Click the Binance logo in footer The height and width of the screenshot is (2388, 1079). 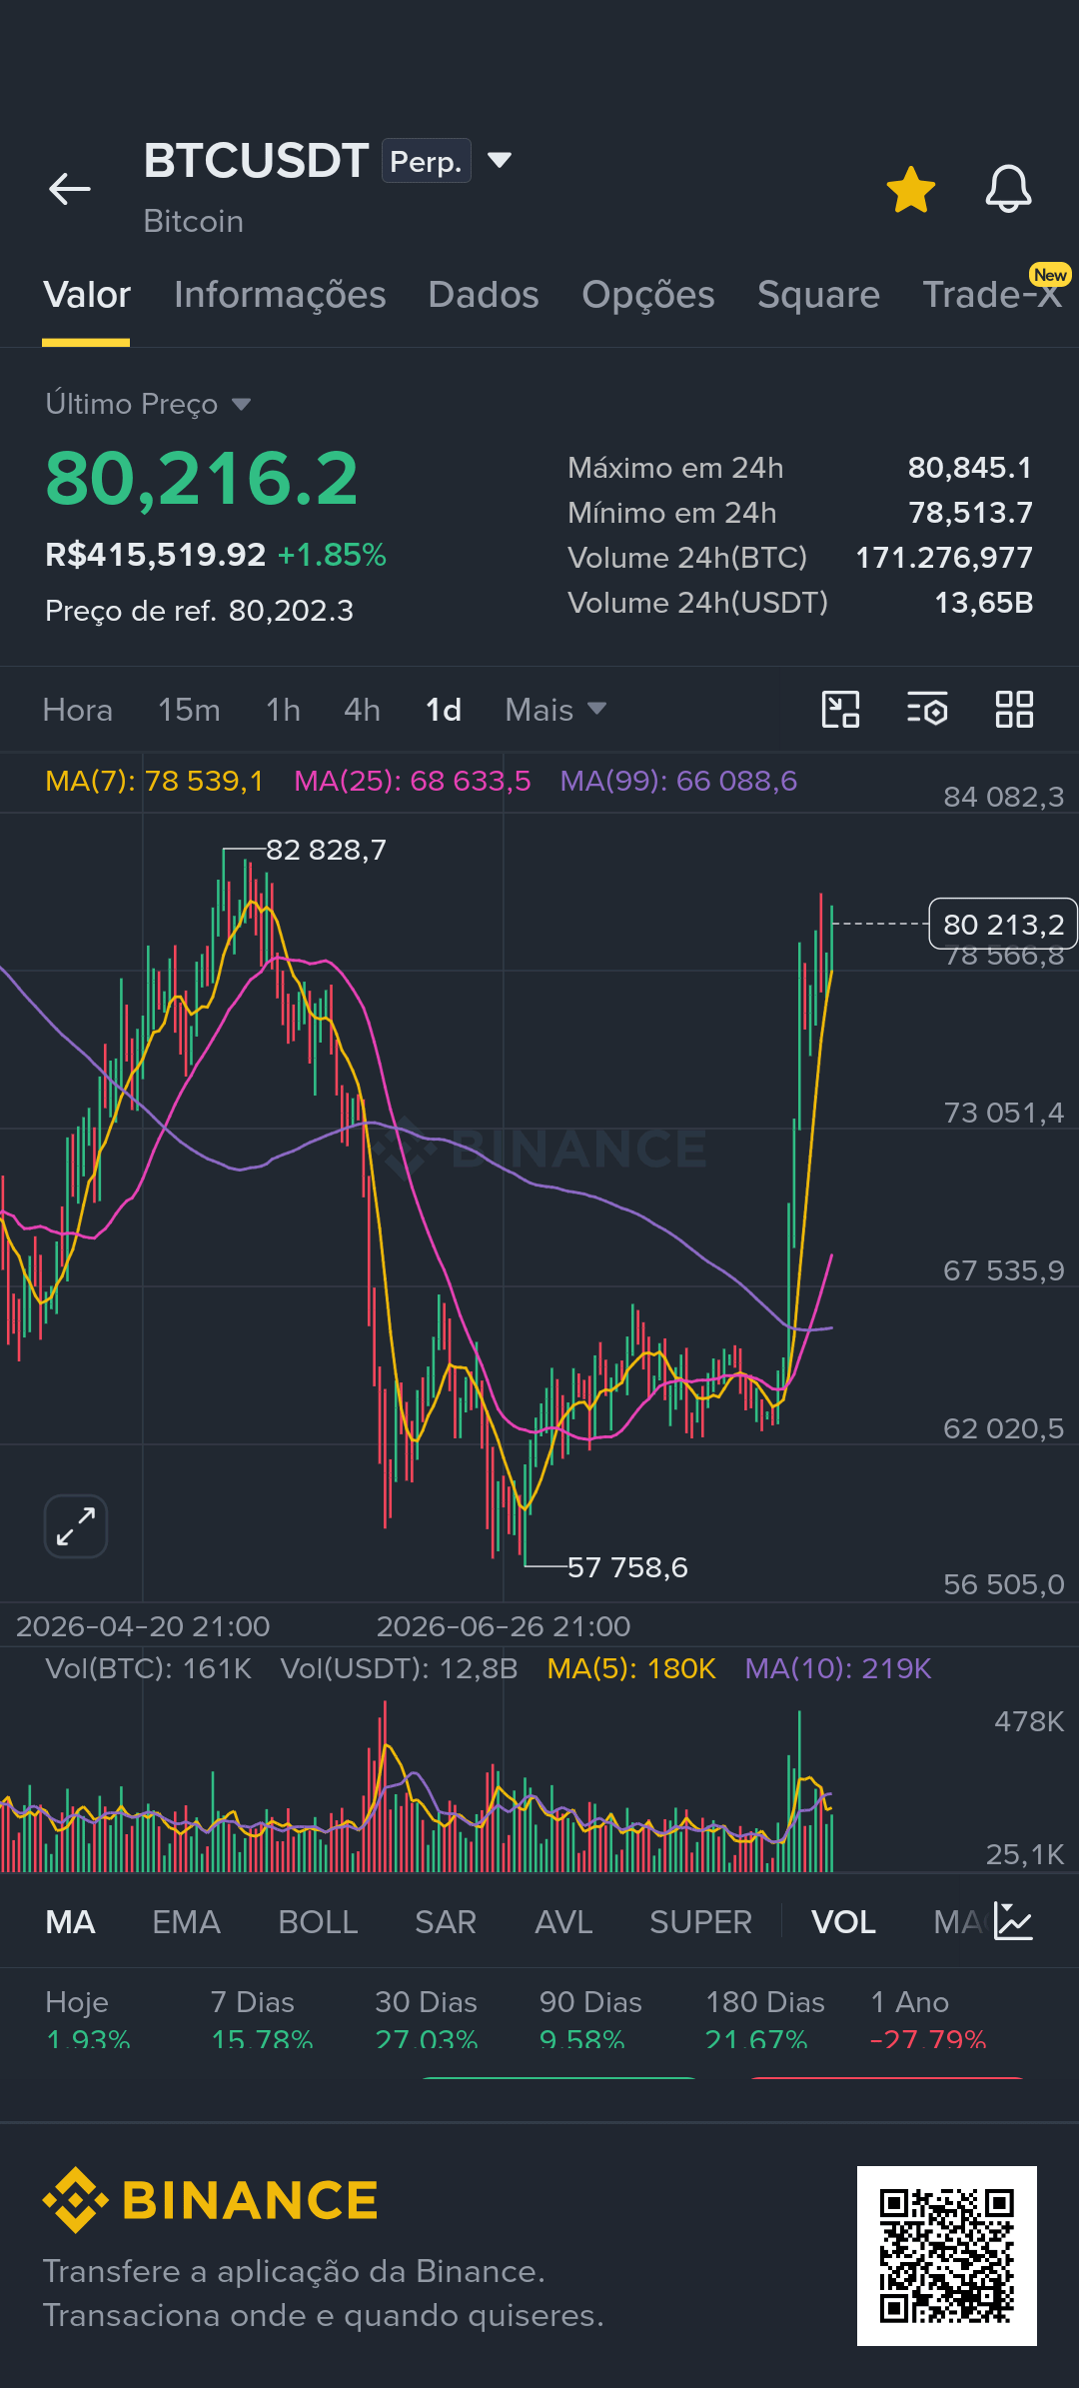[211, 2200]
